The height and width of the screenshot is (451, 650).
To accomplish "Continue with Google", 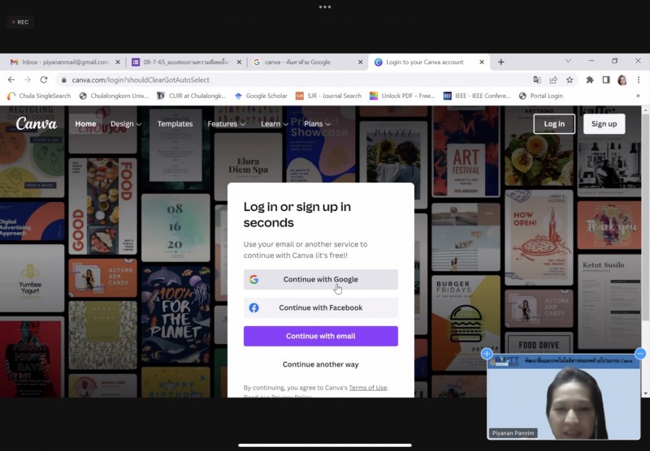I will 321,279.
